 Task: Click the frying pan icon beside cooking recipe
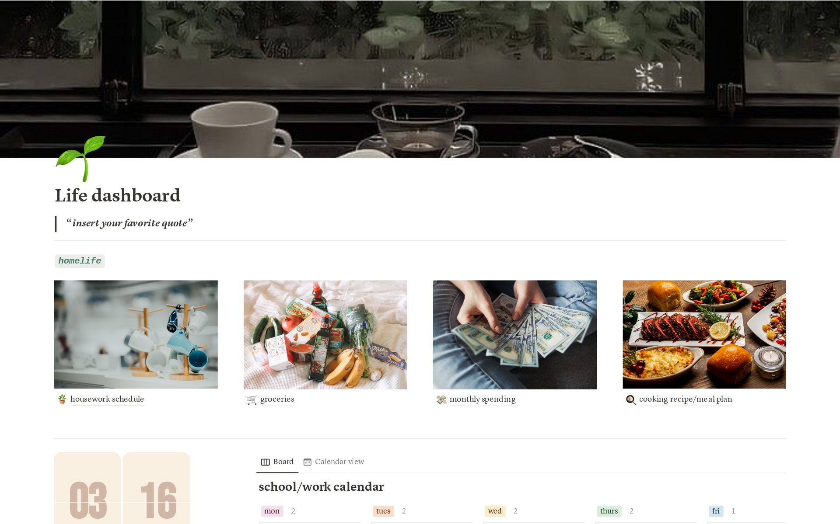point(631,399)
